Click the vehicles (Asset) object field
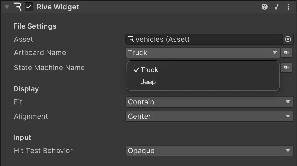Image resolution: width=297 pixels, height=166 pixels. (204, 39)
